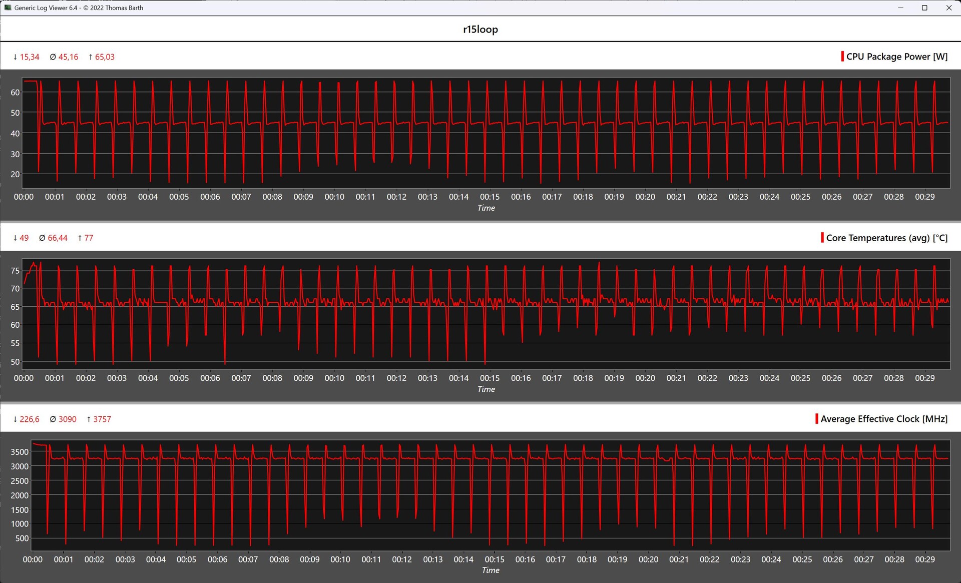Click the clock average value 3090
The height and width of the screenshot is (583, 961).
point(67,419)
